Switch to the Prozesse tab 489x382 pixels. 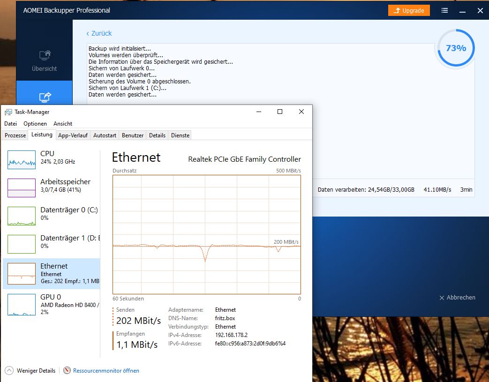[15, 135]
